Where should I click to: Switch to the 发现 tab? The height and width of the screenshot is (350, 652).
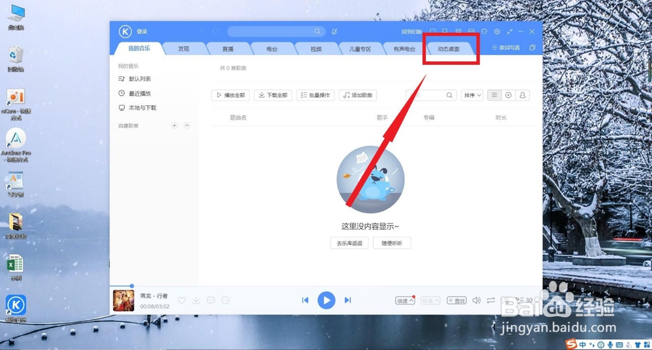tap(183, 49)
